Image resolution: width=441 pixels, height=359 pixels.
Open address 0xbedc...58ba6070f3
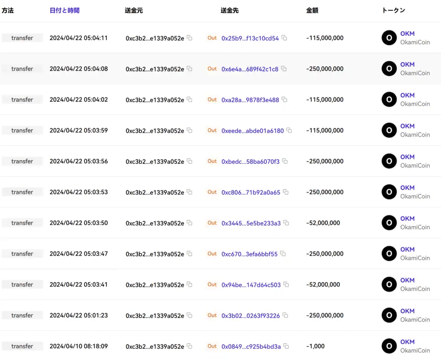click(250, 162)
